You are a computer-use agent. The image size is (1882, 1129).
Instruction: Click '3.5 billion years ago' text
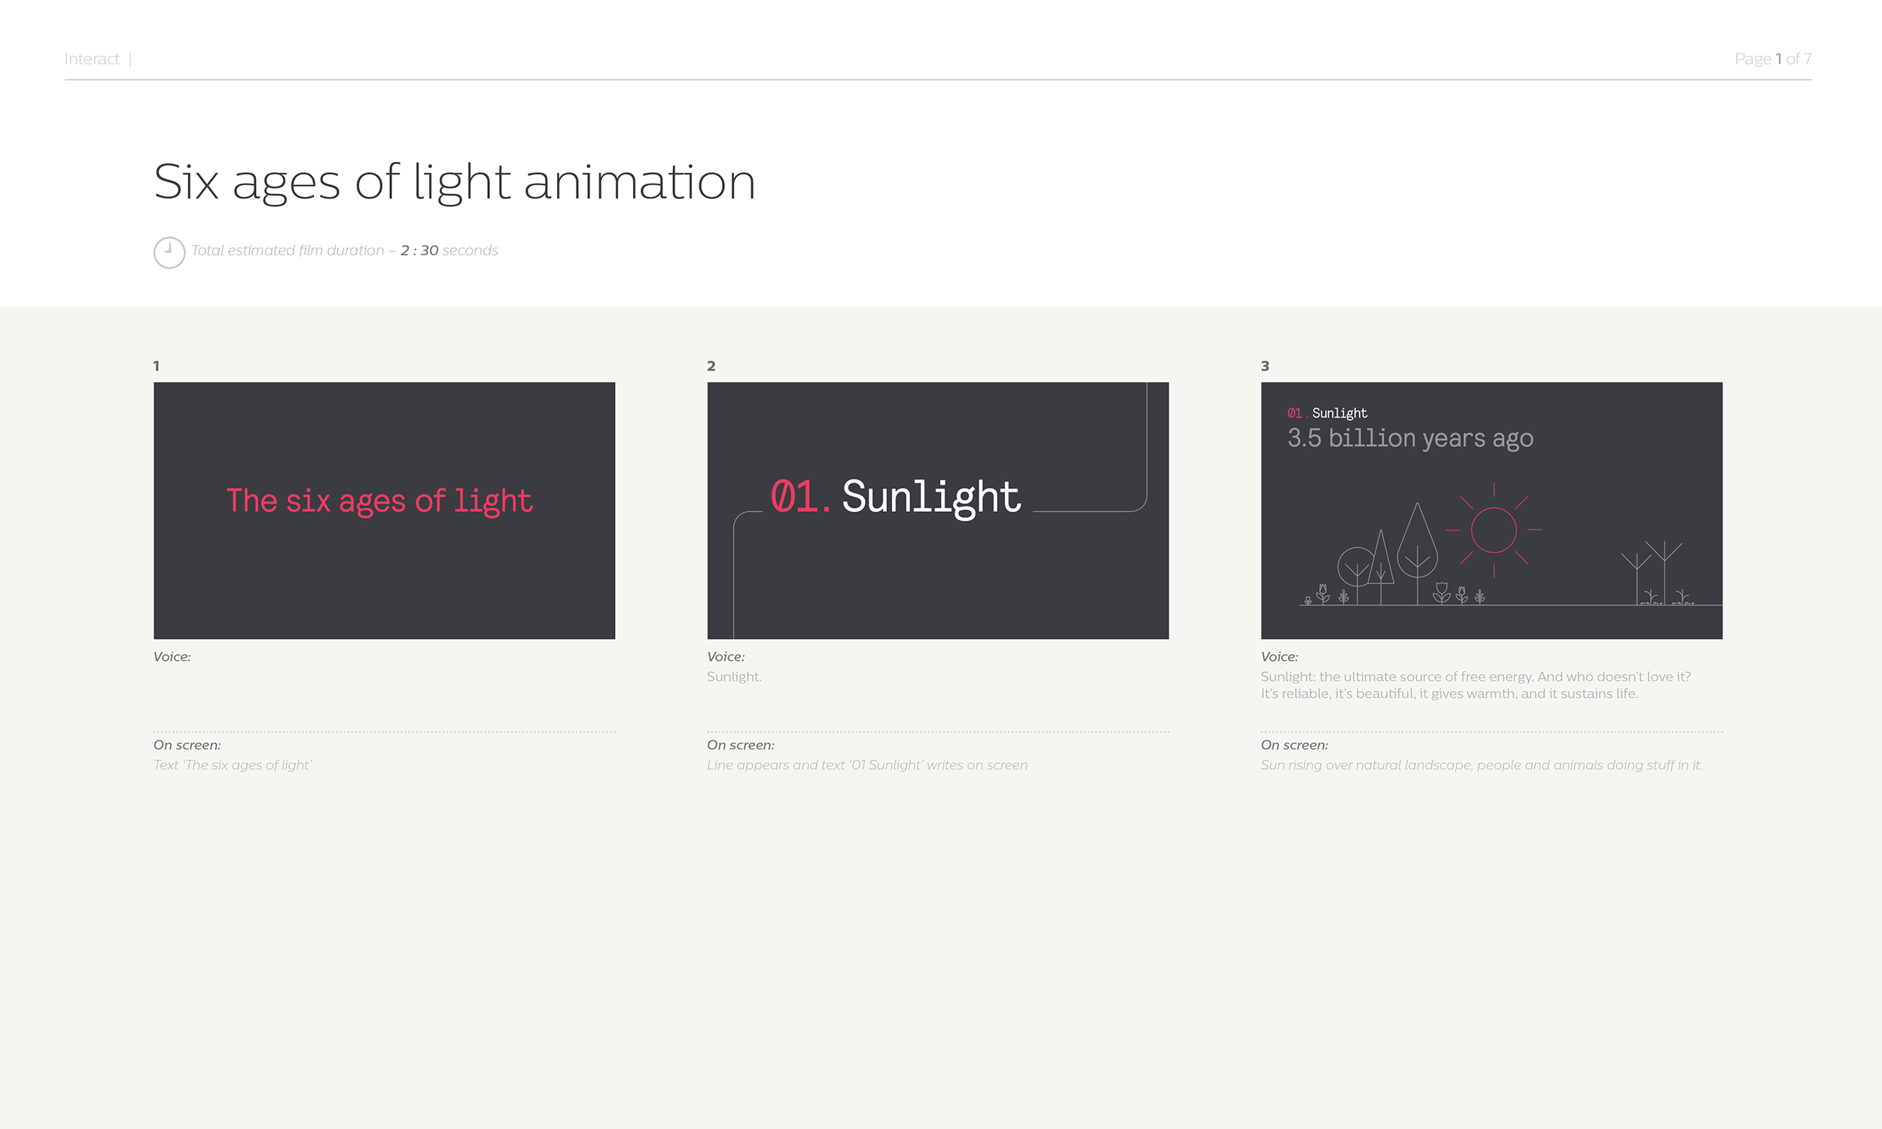point(1409,438)
